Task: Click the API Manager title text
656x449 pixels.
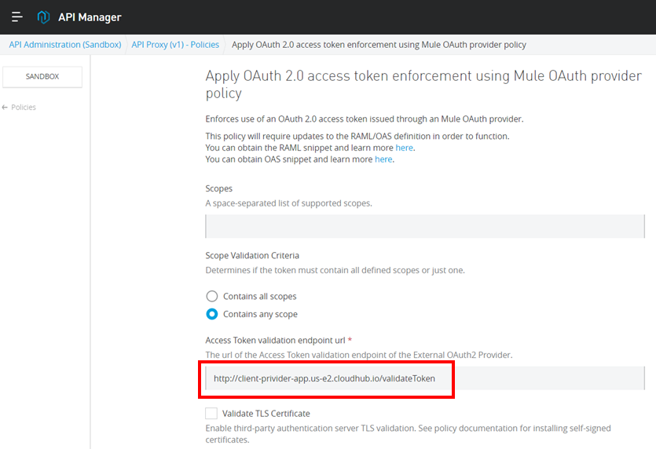Action: tap(90, 16)
